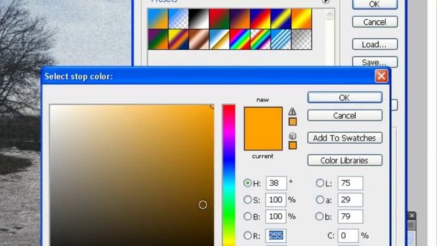
Task: Select the blue-to-transparent gradient preset
Action: pyautogui.click(x=178, y=19)
